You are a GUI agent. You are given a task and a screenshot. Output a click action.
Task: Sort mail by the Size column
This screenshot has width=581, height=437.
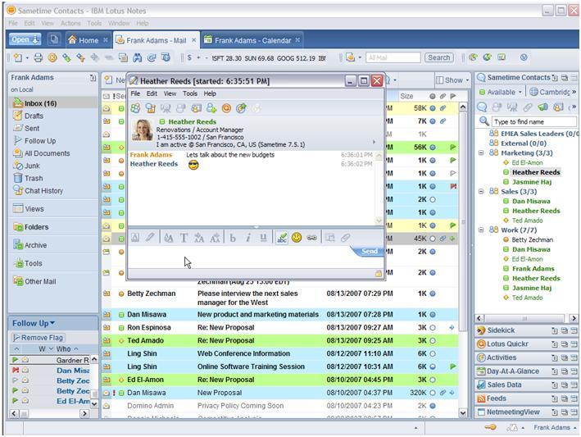[x=406, y=96]
